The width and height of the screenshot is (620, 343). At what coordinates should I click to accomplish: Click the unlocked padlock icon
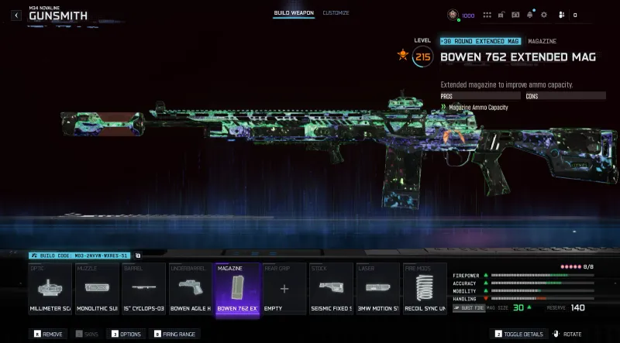pyautogui.click(x=501, y=15)
